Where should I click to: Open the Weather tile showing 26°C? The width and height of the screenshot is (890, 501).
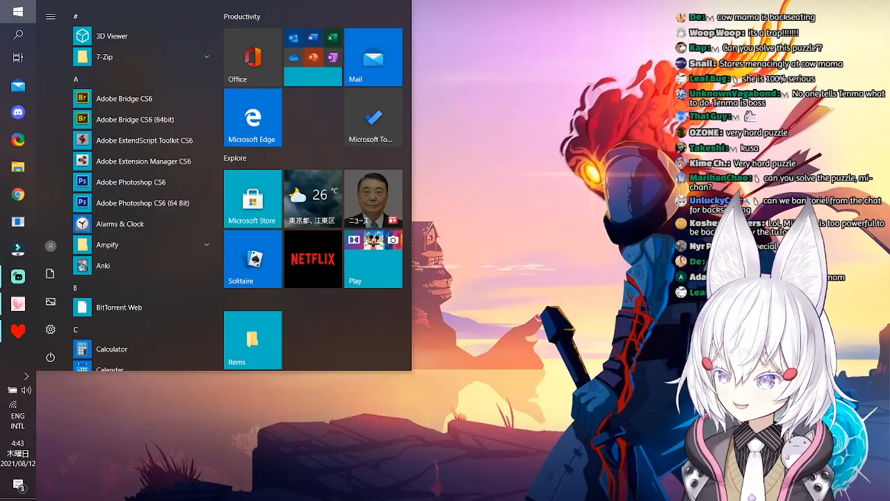313,199
